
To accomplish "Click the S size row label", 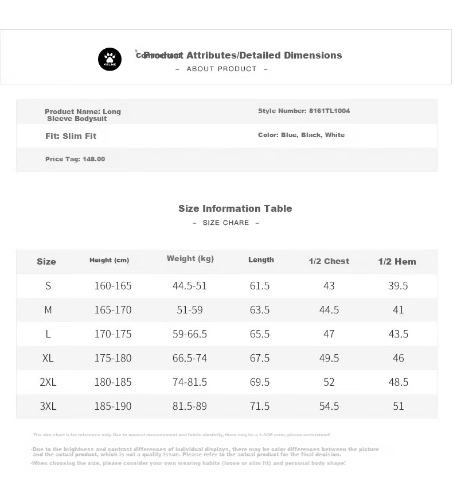I will click(x=48, y=286).
